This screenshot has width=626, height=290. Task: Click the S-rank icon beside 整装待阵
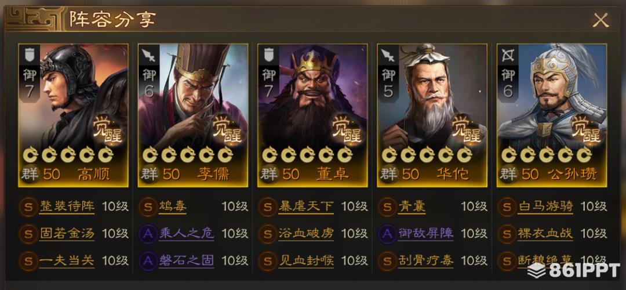(x=28, y=206)
